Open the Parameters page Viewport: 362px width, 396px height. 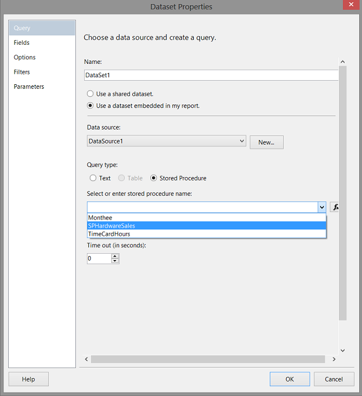(29, 87)
